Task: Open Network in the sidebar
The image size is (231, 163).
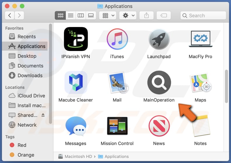Action: click(25, 125)
